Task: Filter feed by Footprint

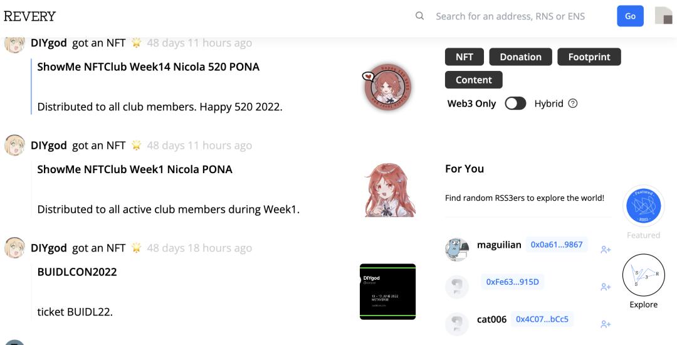Action: tap(589, 57)
